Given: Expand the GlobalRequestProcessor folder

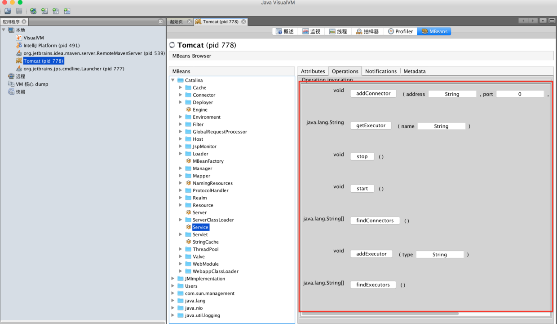Looking at the screenshot, I should coord(181,132).
